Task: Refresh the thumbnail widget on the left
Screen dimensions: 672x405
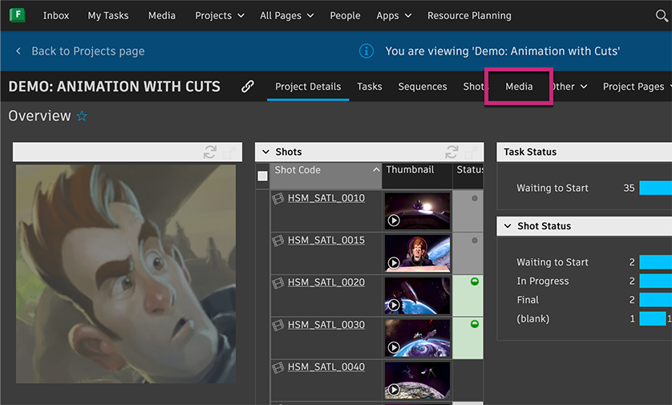Action: tap(210, 152)
